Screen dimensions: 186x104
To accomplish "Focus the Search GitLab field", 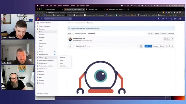I will [x=58, y=19].
